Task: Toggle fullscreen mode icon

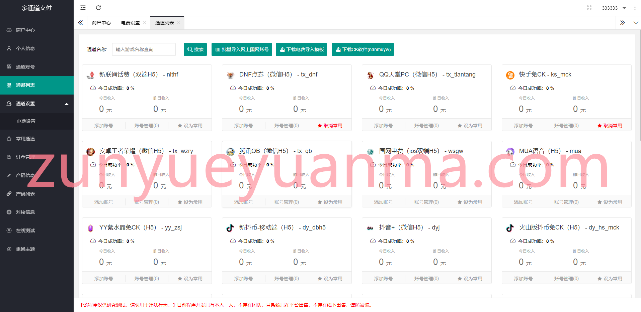Action: click(x=589, y=8)
